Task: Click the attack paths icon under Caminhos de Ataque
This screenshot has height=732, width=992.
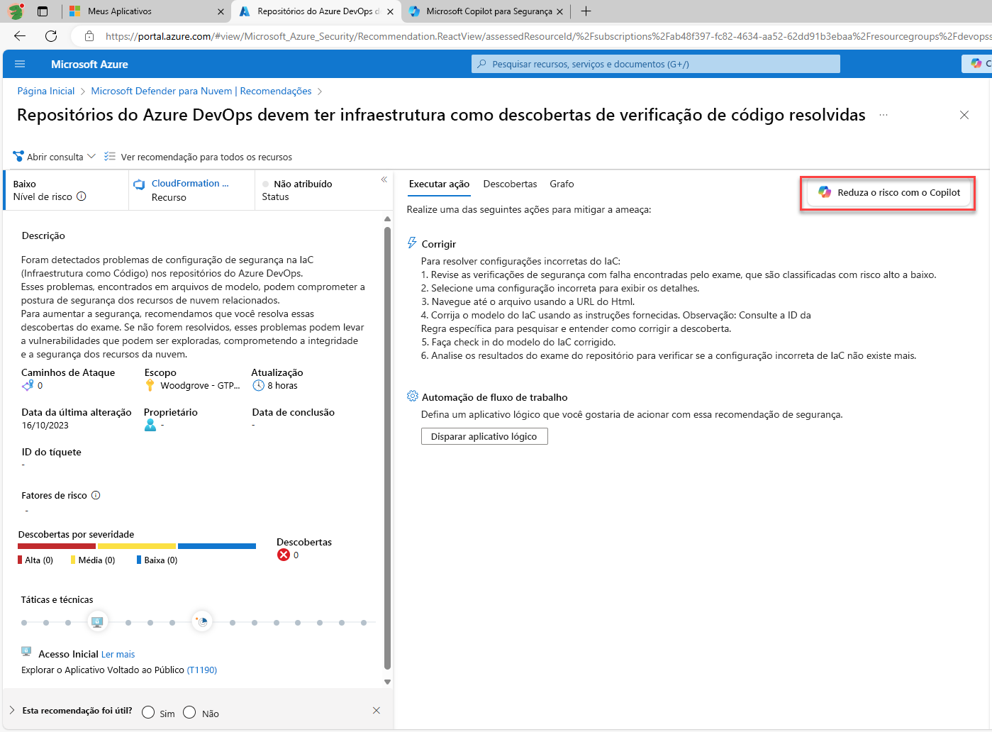Action: (28, 385)
